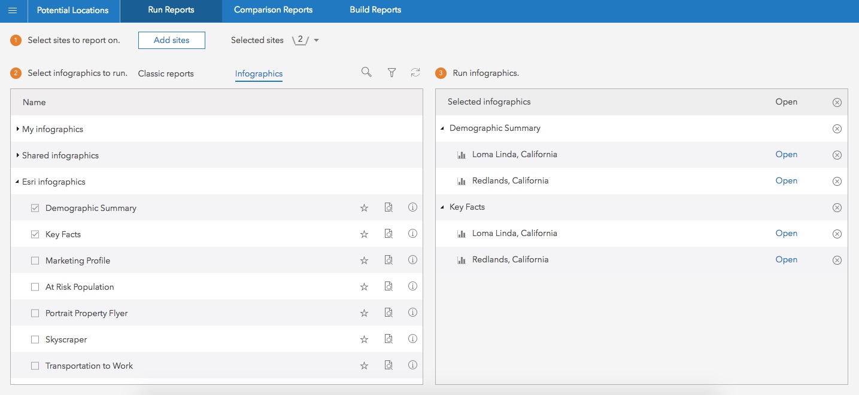The height and width of the screenshot is (395, 859).
Task: Remove Key Facts group from selected infographics
Action: tap(837, 207)
